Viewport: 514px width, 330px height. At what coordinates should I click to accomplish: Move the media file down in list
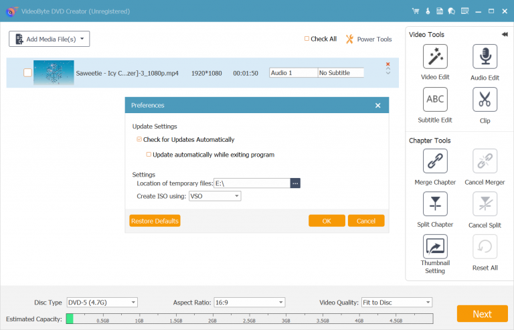point(388,73)
